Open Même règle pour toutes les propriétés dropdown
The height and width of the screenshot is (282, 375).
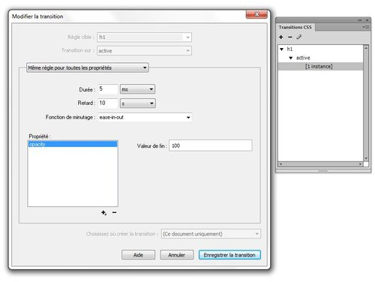[x=88, y=67]
